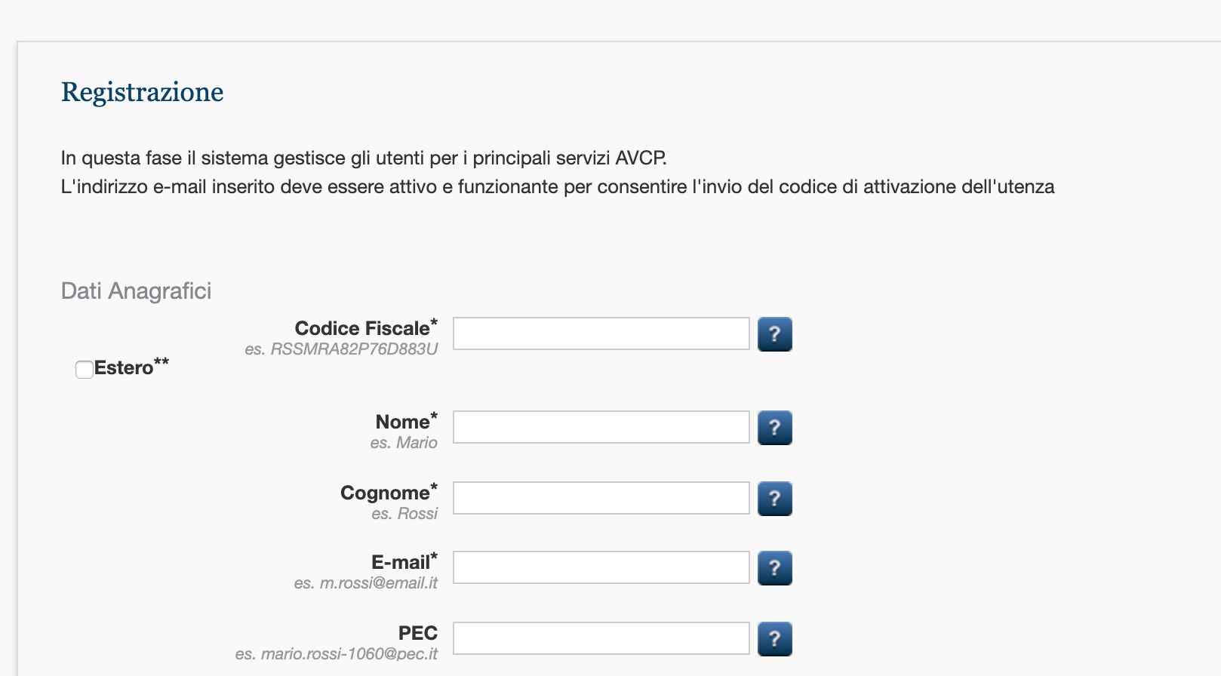Enable the Estero checkbox

click(x=85, y=369)
